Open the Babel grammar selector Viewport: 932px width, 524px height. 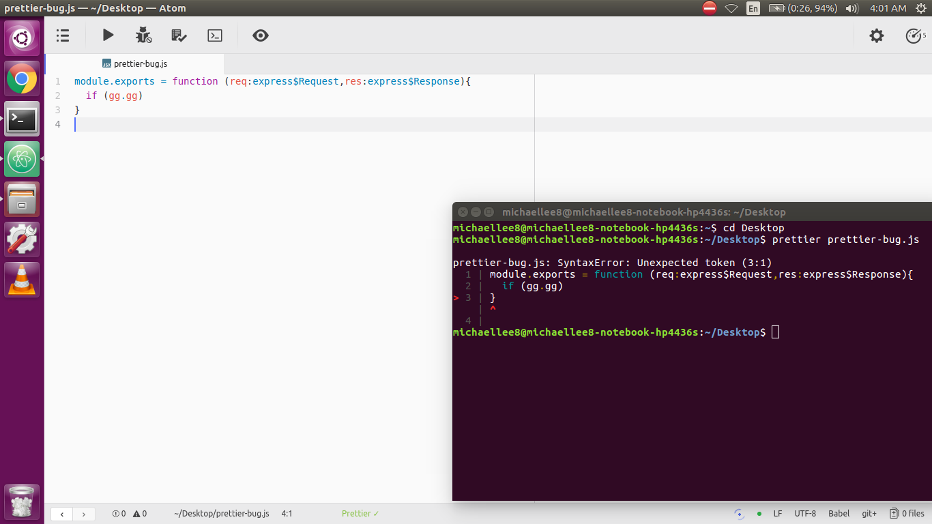tap(839, 513)
